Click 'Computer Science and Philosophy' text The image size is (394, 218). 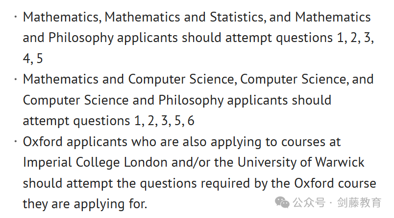tap(123, 101)
